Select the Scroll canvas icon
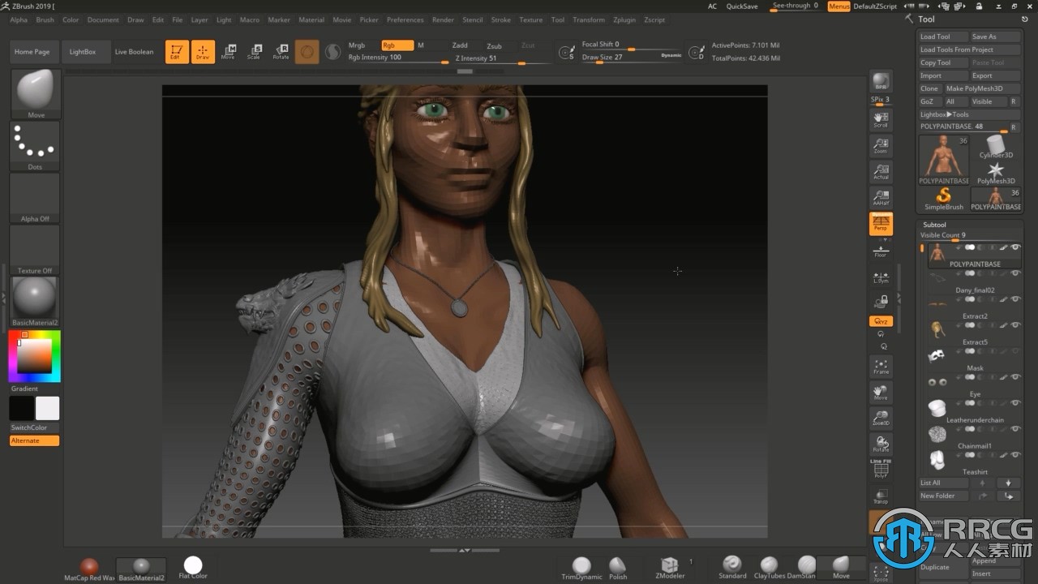The height and width of the screenshot is (584, 1038). click(x=881, y=120)
